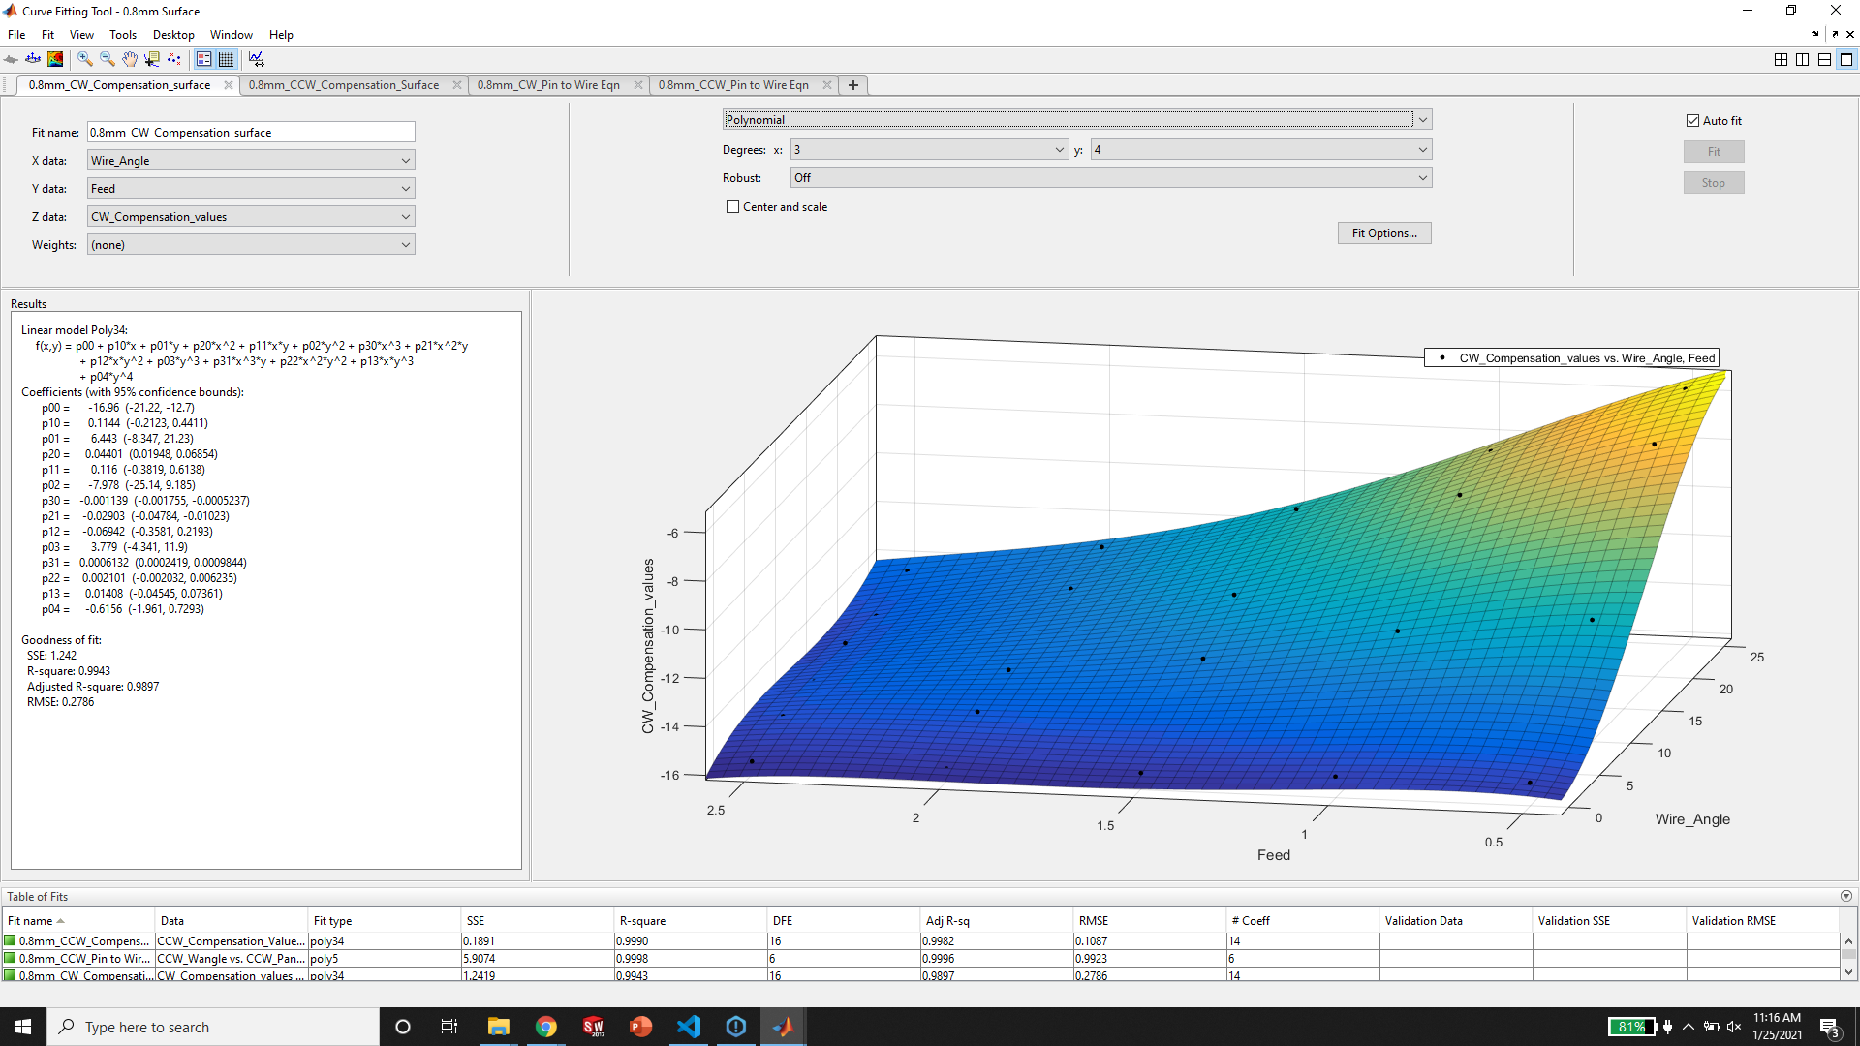1860x1046 pixels.
Task: Close the 0.8mm_CW_Pin to Wire Eqn tab
Action: (x=638, y=85)
